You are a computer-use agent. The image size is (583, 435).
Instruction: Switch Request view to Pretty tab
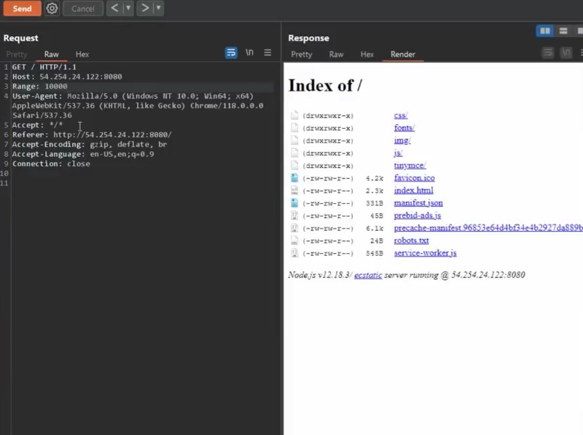[x=17, y=54]
